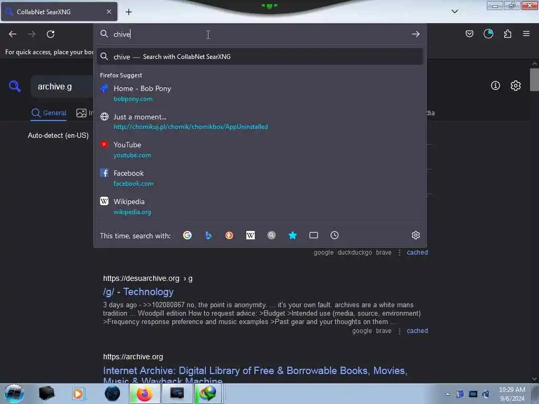Open the 'Just a moment...' chomikuj suggestion
Viewport: 539px width, 404px height.
pos(260,122)
